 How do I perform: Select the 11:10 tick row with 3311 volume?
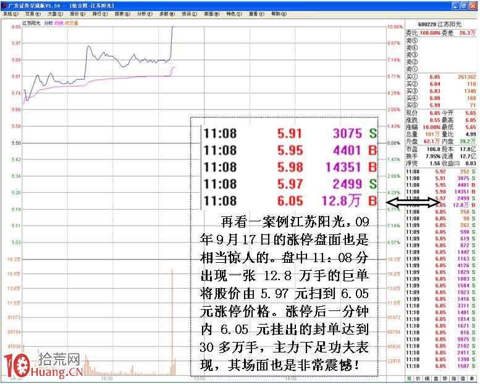click(441, 305)
